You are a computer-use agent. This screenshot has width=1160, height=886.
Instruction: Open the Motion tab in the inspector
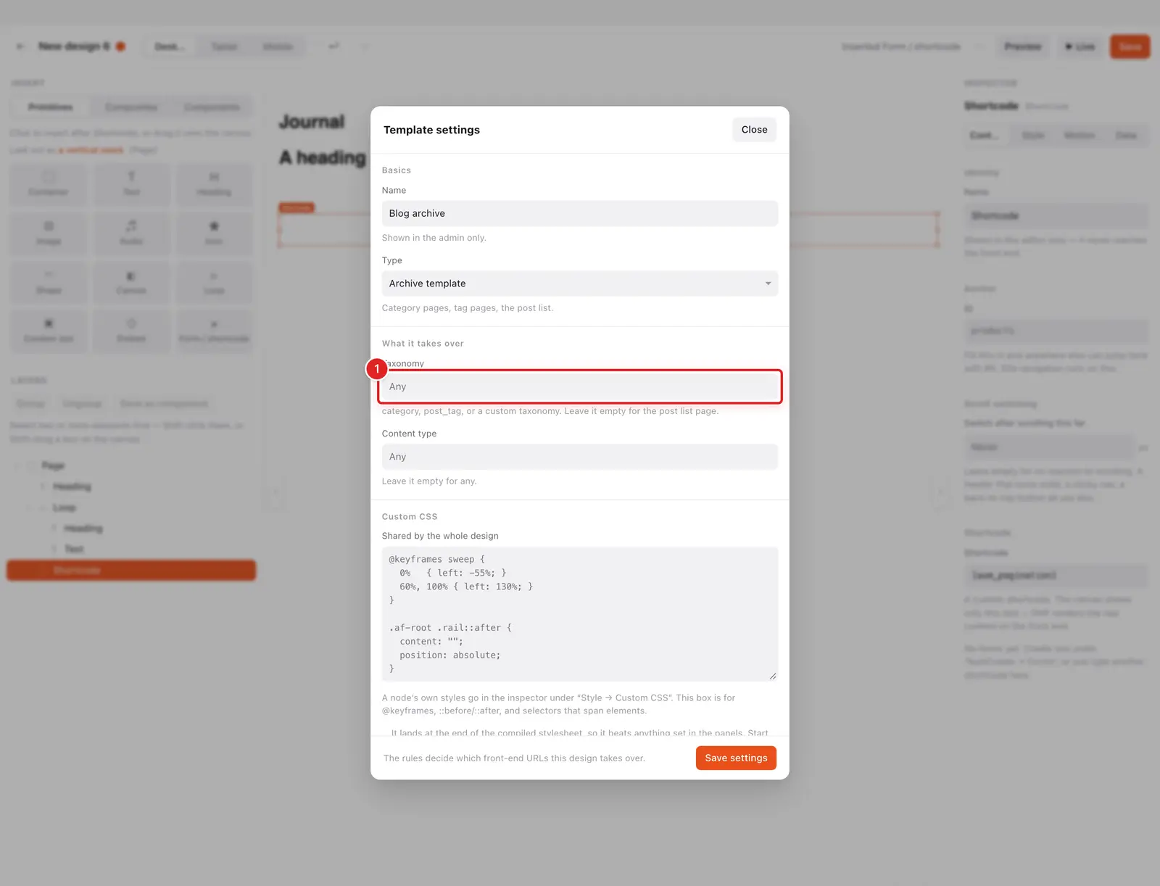[x=1080, y=136]
